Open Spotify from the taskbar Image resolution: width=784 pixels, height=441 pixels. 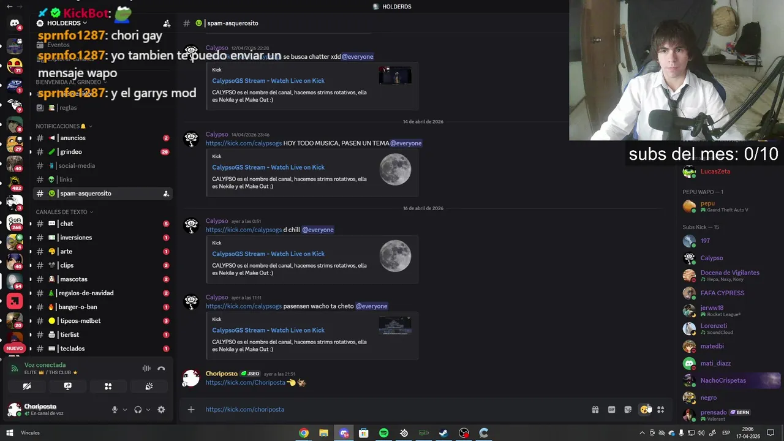click(383, 433)
